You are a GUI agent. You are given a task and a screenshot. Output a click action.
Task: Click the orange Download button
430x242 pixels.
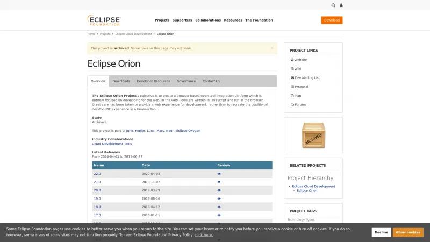(x=332, y=20)
